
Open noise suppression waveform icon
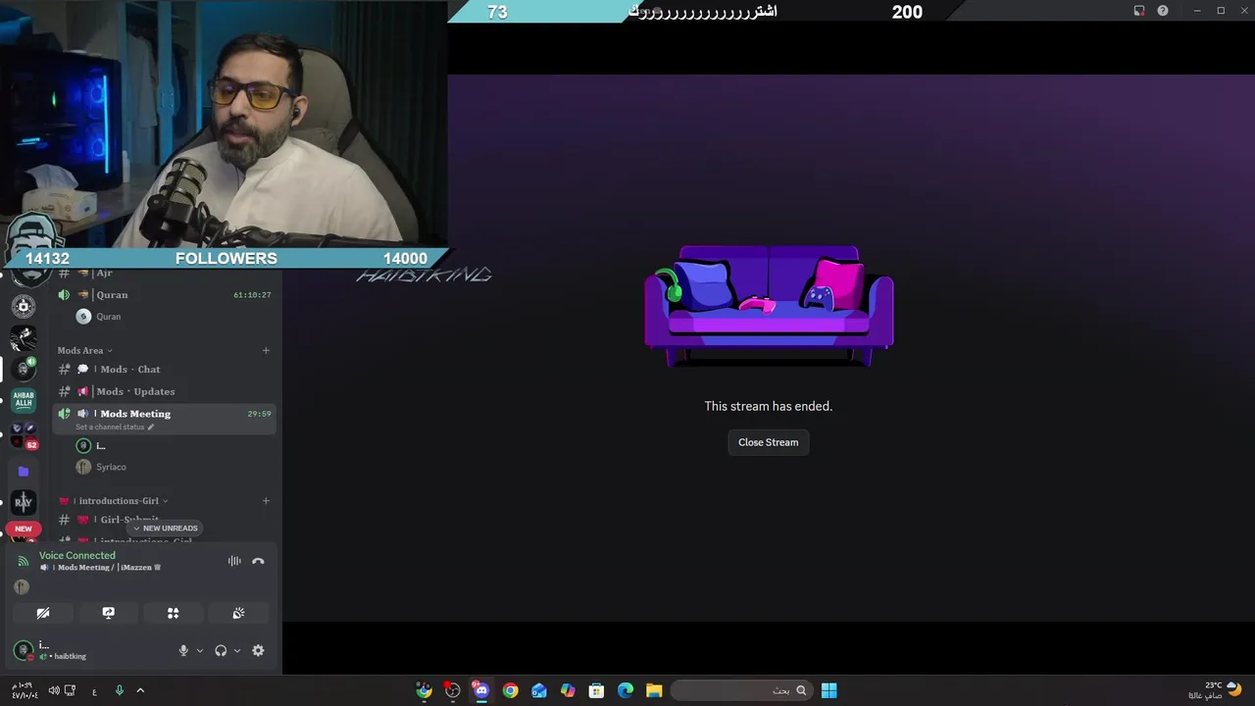234,561
